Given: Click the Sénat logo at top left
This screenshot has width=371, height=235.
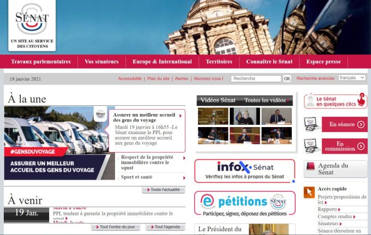Looking at the screenshot, I should tap(32, 25).
